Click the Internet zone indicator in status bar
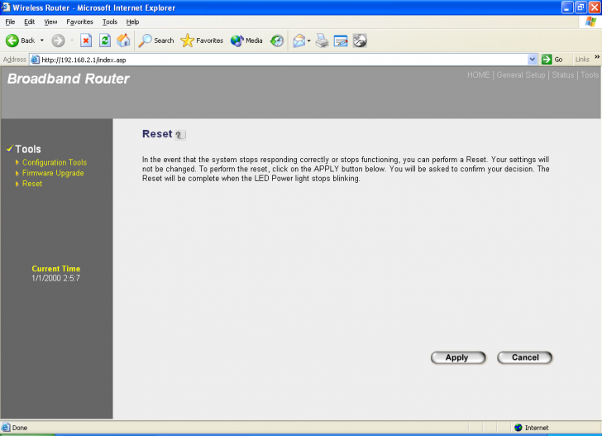The height and width of the screenshot is (436, 602). tap(532, 428)
